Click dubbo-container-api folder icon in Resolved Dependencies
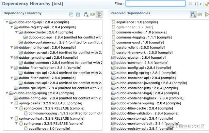209x133 pixels. point(113,78)
